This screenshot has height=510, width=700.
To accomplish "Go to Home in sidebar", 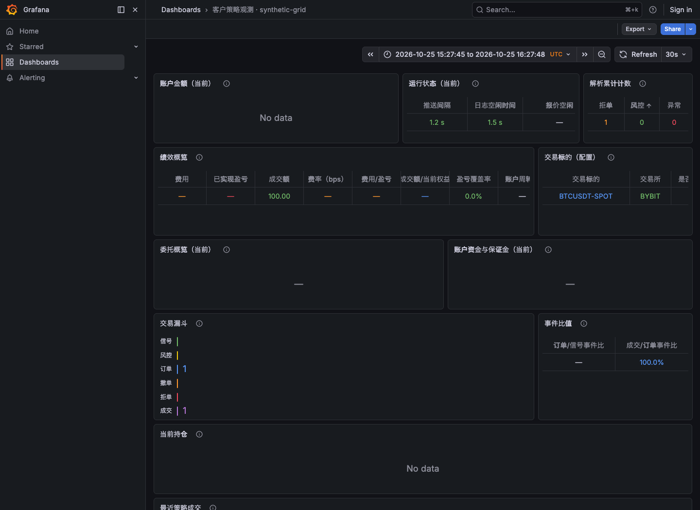I will click(29, 31).
